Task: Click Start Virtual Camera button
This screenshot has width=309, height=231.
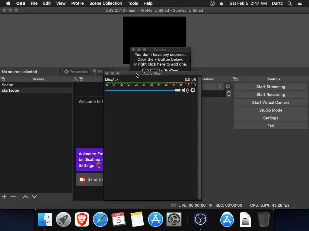Action: (x=271, y=102)
